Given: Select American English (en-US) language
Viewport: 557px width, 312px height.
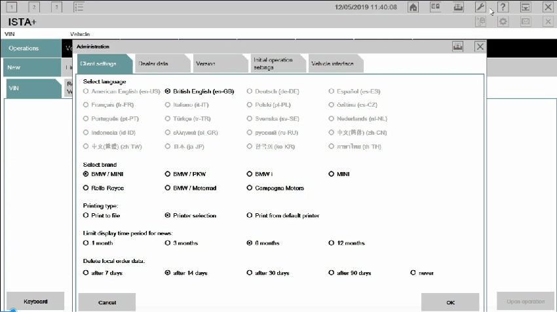Looking at the screenshot, I should click(122, 91).
